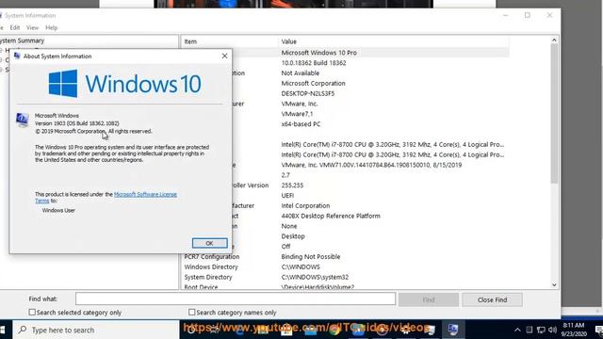
Task: Click the taskbar search box
Action: 96,330
